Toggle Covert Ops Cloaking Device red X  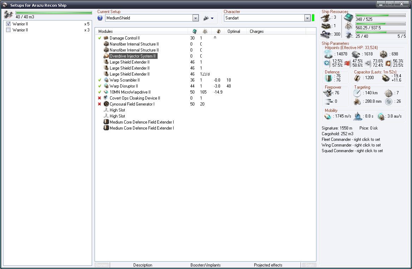[99, 98]
